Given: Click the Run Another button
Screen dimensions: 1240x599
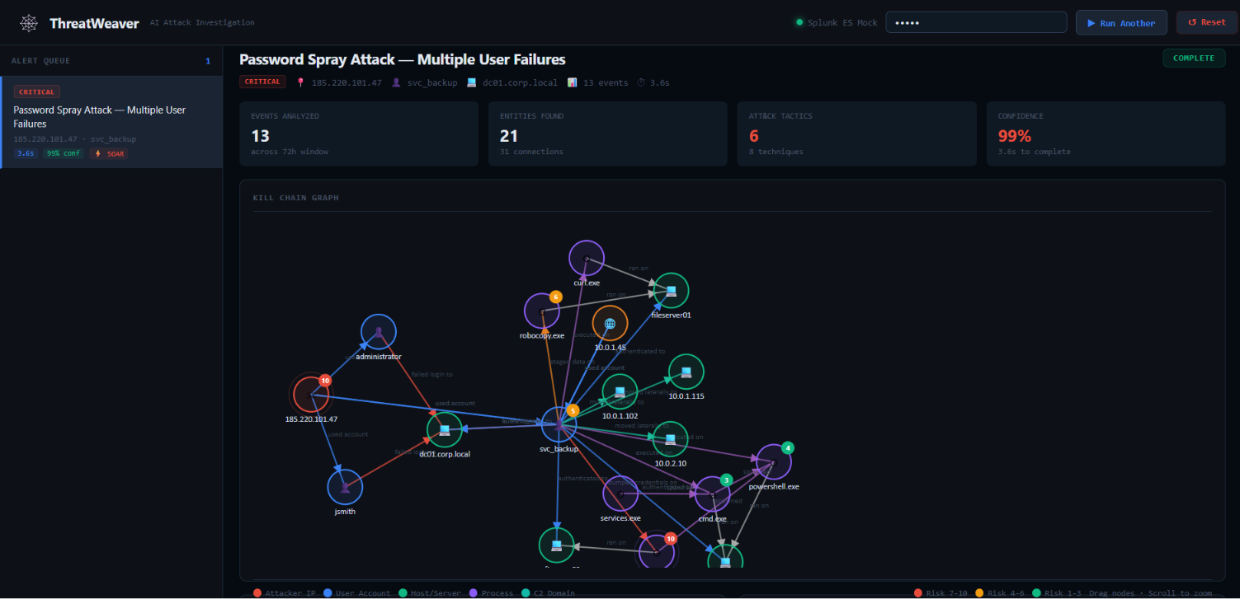Looking at the screenshot, I should point(1121,22).
